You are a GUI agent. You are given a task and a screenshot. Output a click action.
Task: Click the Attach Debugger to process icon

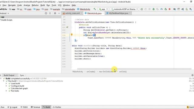click(x=166, y=9)
